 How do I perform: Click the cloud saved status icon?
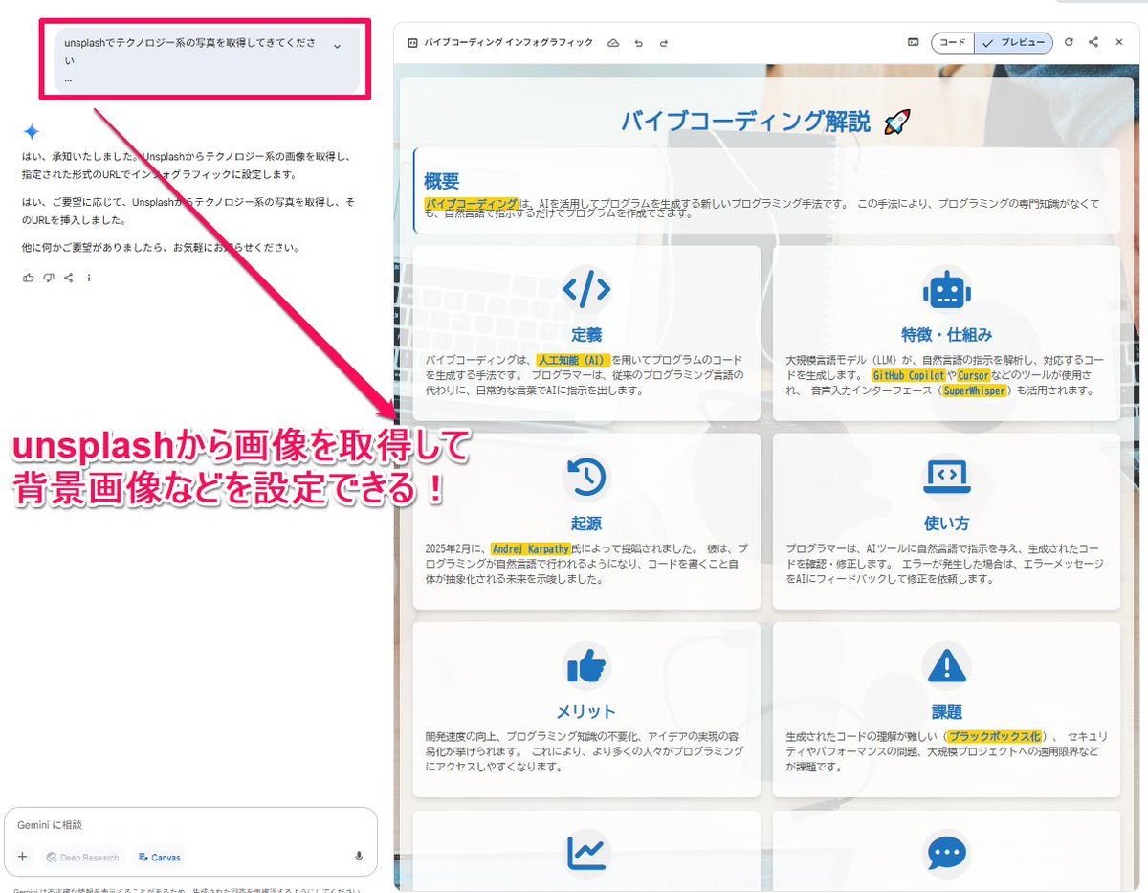[x=614, y=43]
